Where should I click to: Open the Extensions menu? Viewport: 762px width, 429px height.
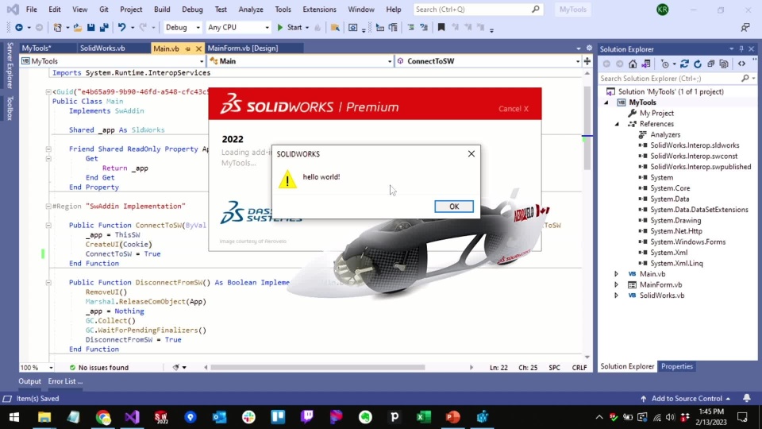(x=319, y=10)
